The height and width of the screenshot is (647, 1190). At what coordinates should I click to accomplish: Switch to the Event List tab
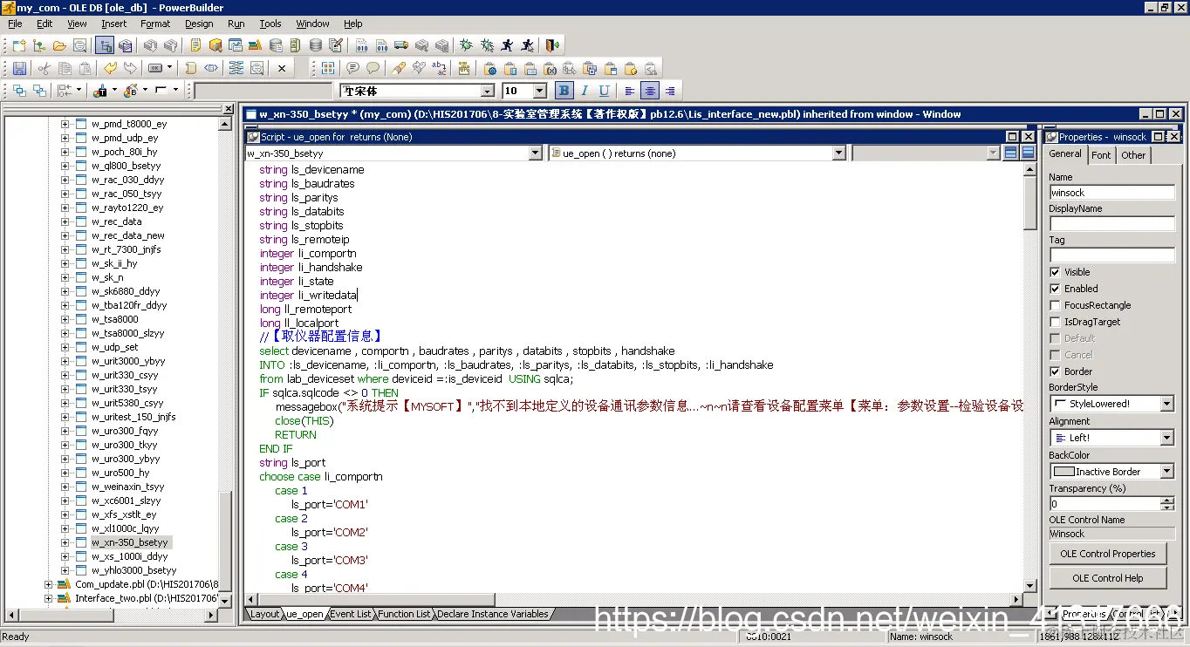point(351,614)
